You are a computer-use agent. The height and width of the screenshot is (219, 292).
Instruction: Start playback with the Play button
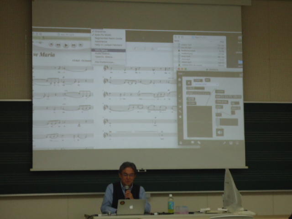(66, 45)
